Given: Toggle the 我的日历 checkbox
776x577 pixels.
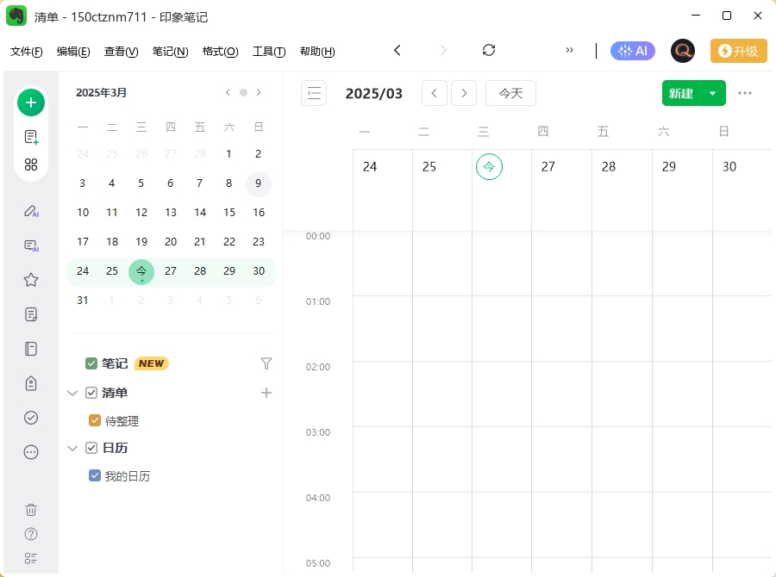Looking at the screenshot, I should pos(95,475).
